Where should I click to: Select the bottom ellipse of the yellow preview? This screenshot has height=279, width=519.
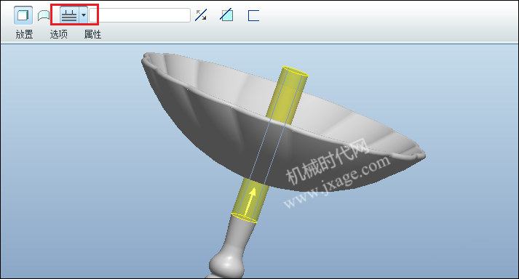245,218
